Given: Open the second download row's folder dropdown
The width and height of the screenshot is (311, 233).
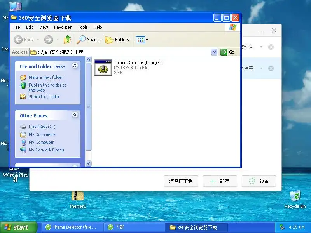Looking at the screenshot, I should coord(261,68).
